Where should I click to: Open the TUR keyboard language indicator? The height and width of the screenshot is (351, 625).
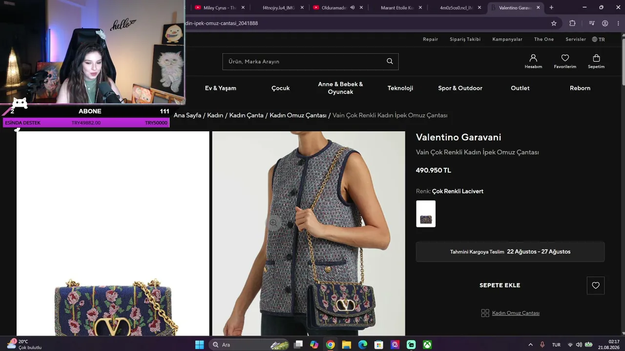pos(556,345)
